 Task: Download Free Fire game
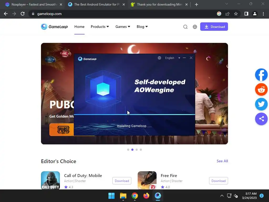(218, 181)
